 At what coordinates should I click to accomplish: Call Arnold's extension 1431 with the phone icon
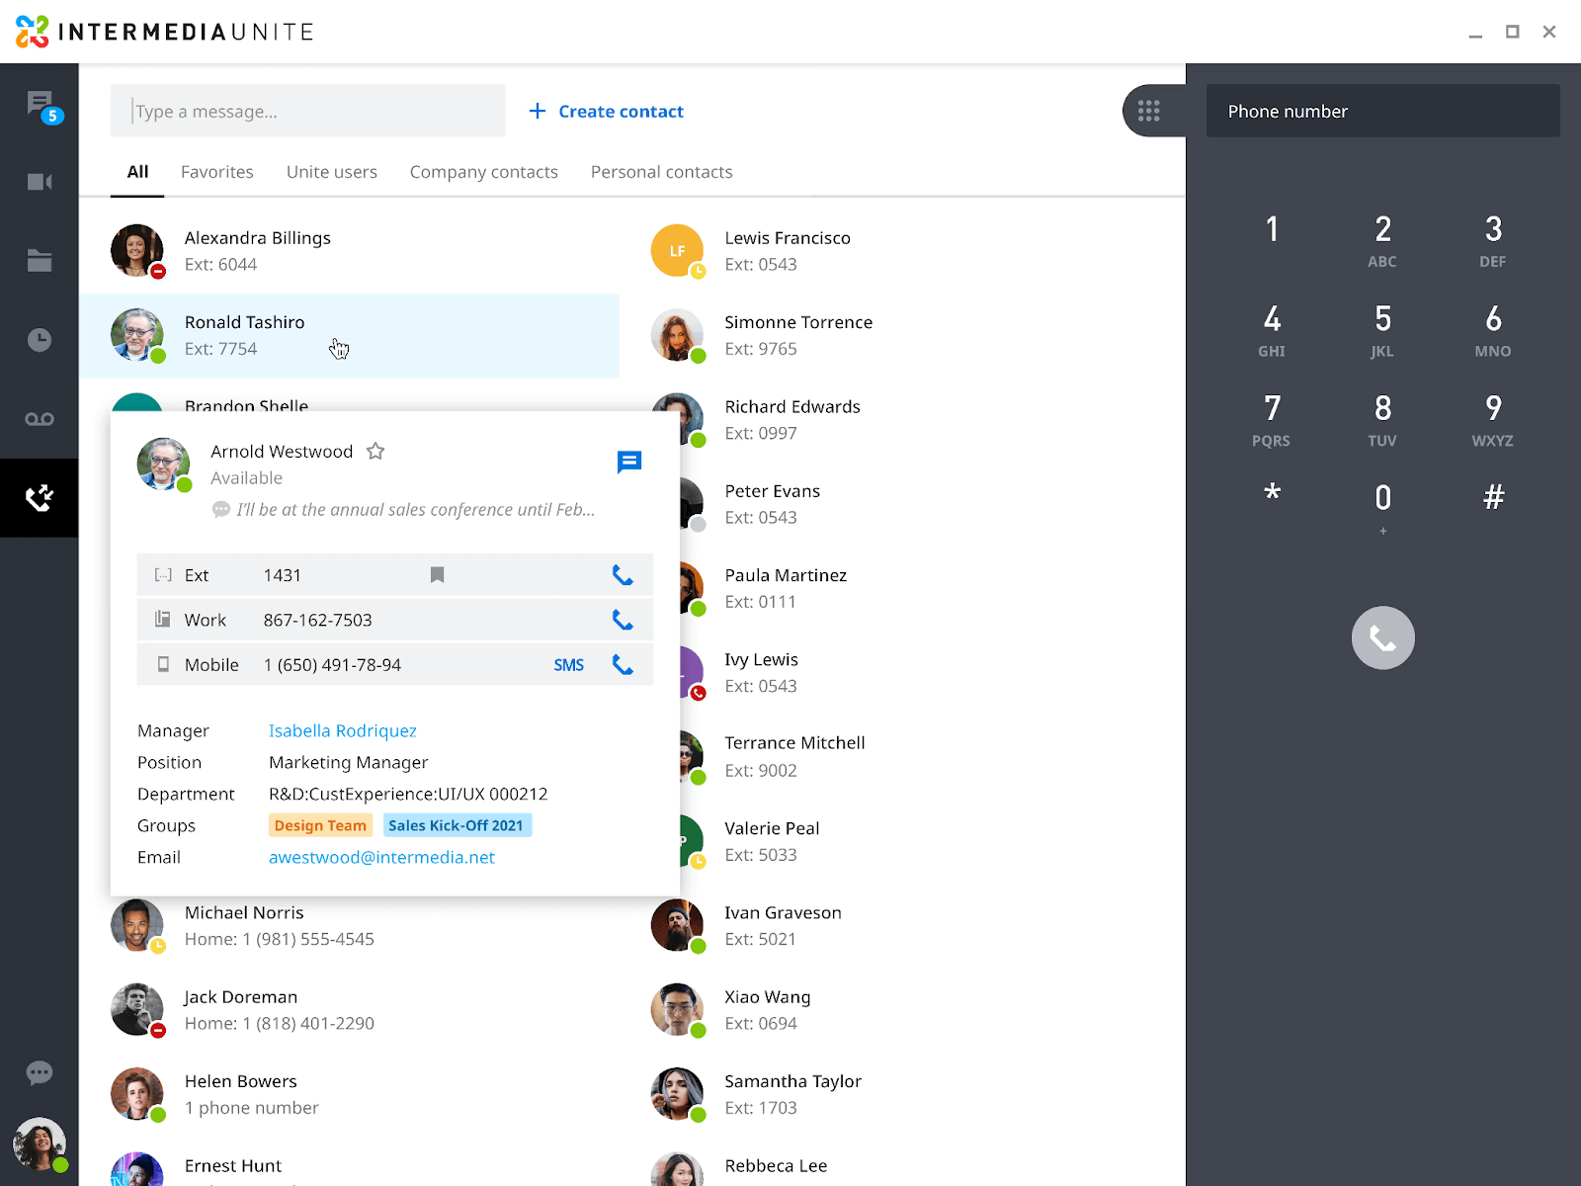tap(623, 574)
